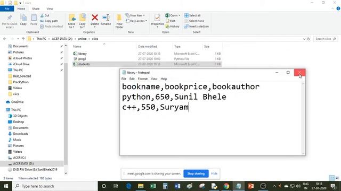Image resolution: width=341 pixels, height=191 pixels.
Task: Refresh the folder view
Action: tap(308, 39)
